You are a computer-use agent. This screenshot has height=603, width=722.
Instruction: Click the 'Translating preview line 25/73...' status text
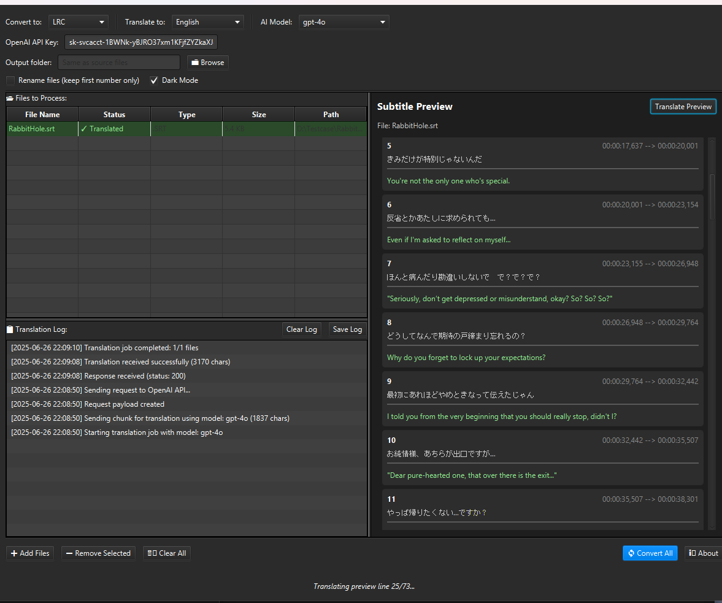(x=364, y=586)
